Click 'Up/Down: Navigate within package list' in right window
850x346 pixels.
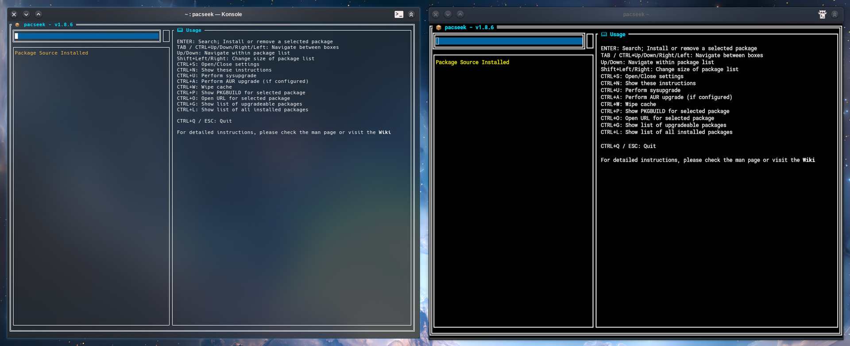(x=657, y=63)
